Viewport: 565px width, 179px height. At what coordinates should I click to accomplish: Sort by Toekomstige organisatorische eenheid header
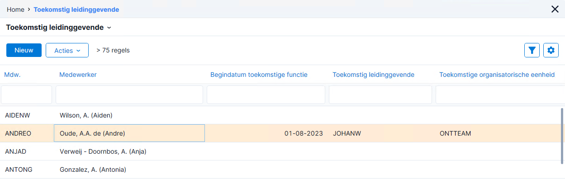click(497, 75)
